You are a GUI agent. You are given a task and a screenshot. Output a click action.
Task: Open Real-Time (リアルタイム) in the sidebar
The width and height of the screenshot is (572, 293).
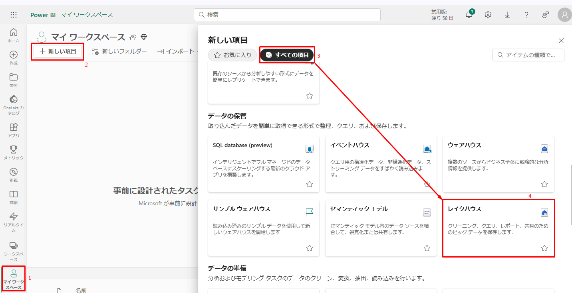[14, 222]
